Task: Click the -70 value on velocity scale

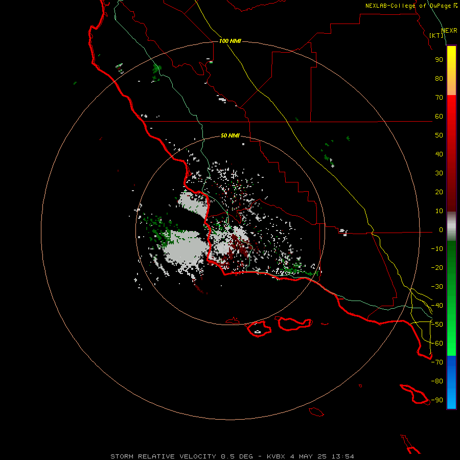Action: (x=437, y=362)
